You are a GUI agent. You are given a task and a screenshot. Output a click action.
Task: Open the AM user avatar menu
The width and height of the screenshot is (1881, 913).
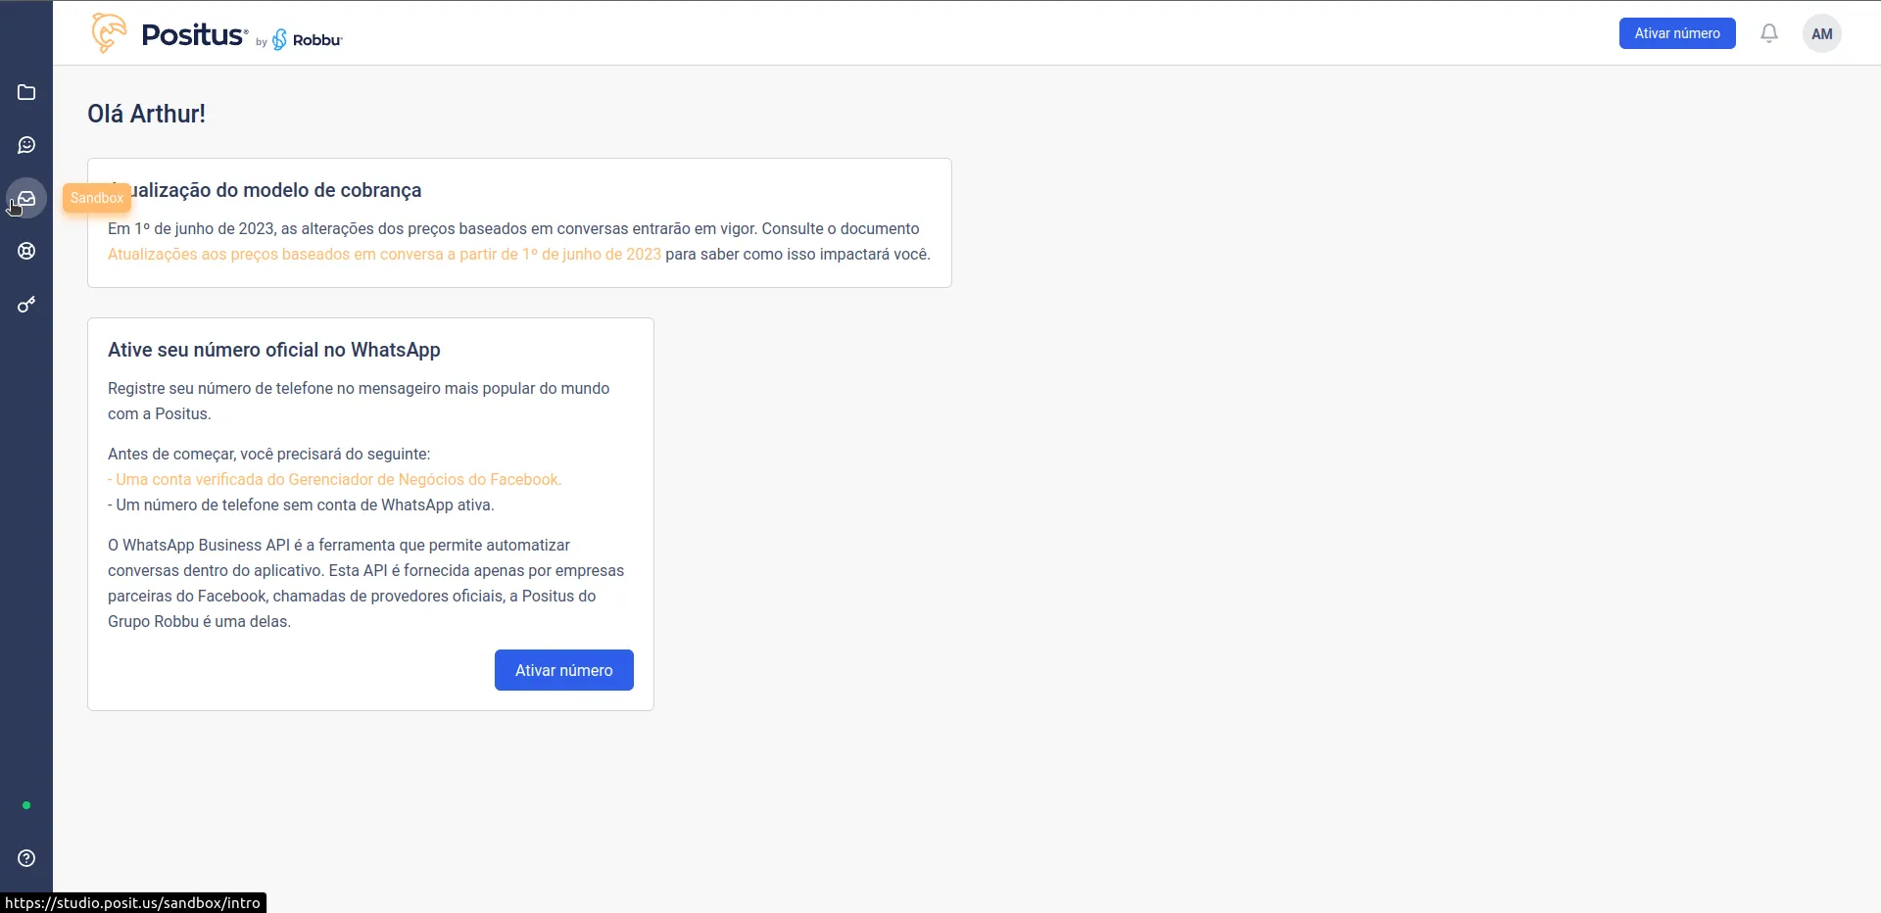click(x=1822, y=33)
